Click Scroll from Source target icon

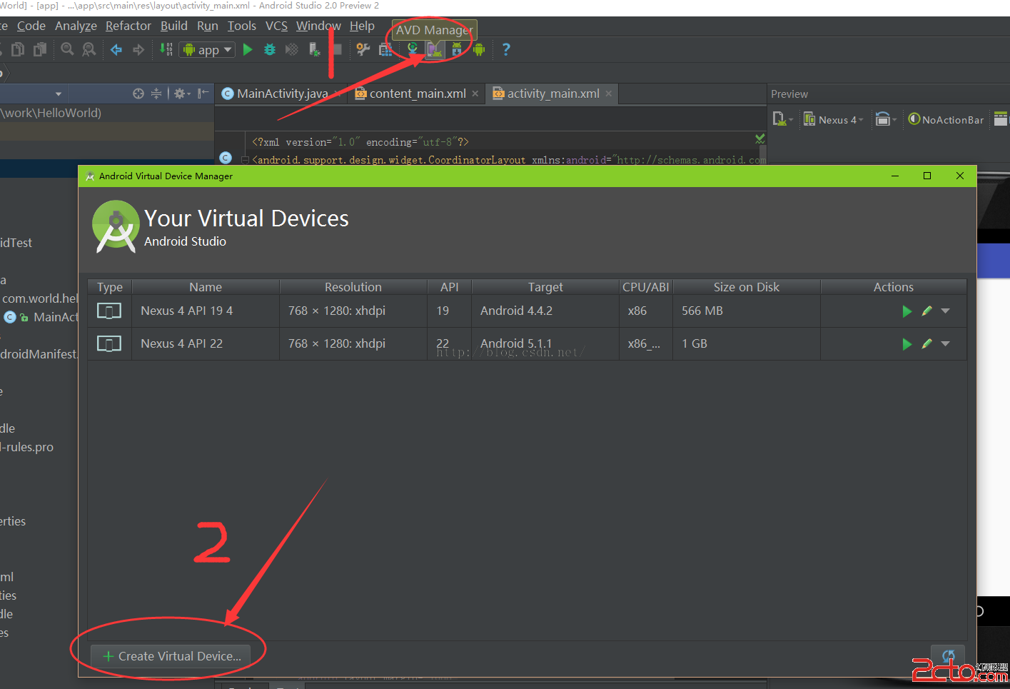[138, 94]
